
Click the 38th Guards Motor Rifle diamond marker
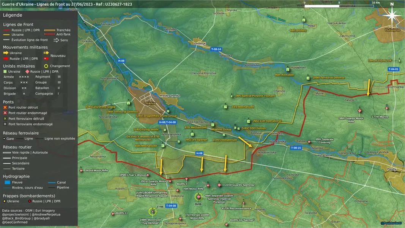coord(359,111)
